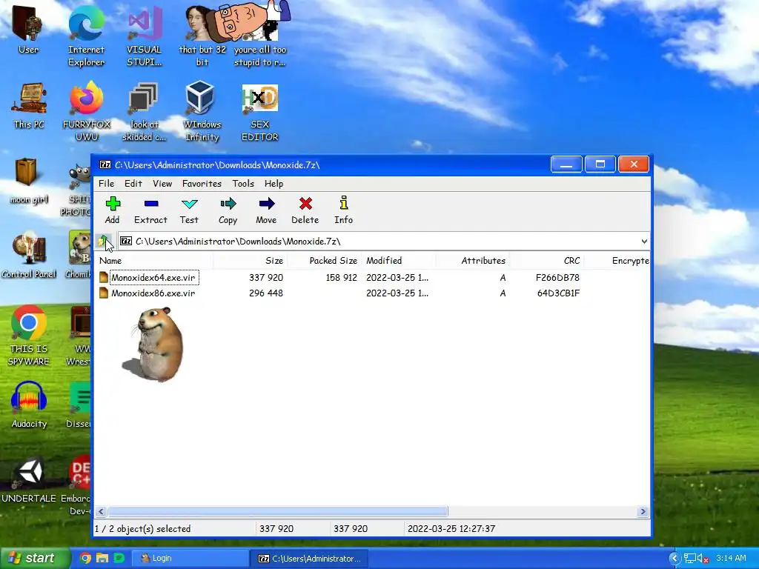Open the Info toolbar item
This screenshot has height=569, width=759.
(344, 210)
